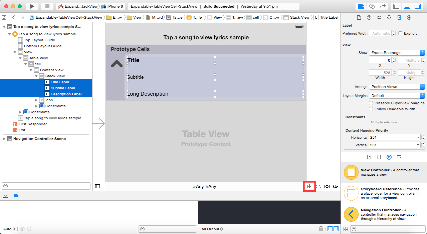
Task: Open the wAny hAny size class control
Action: point(204,186)
